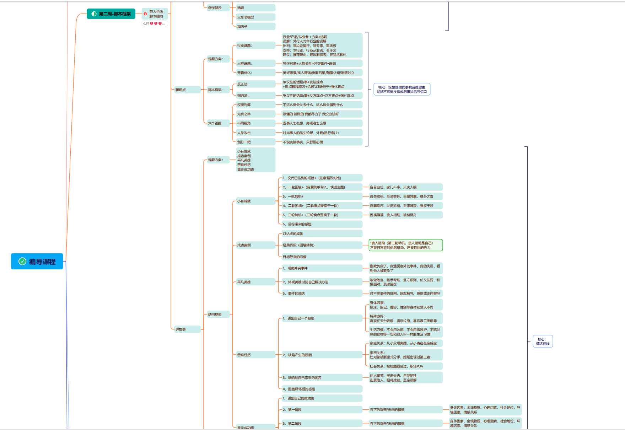The height and width of the screenshot is (430, 625).
Task: Click the half-progress circle icon on 第二周-脚本框架
Action: click(94, 14)
